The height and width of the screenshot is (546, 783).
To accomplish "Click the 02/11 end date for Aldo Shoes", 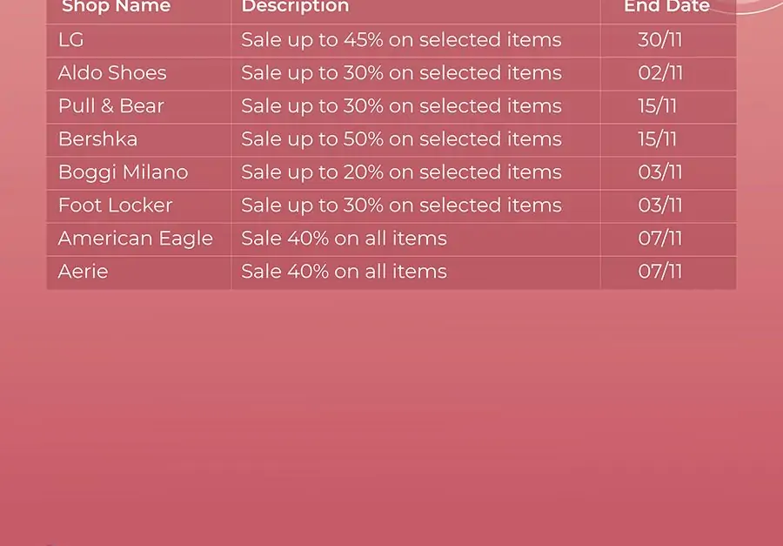I will (x=660, y=73).
